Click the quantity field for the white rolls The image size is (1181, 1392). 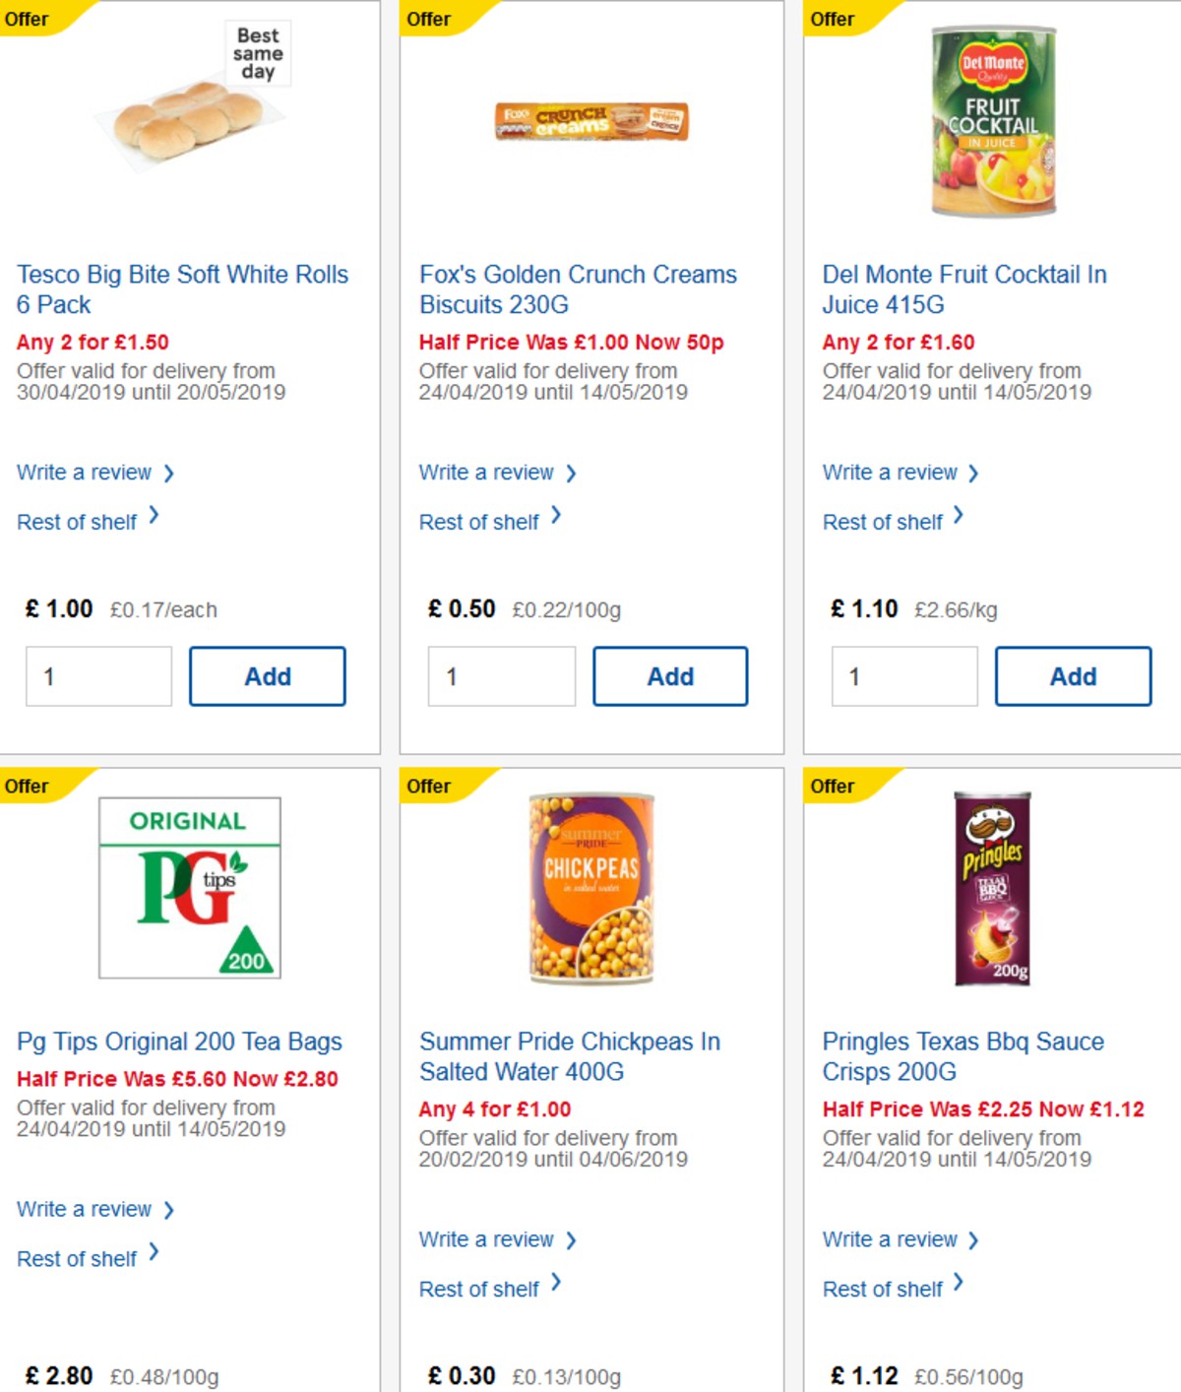pyautogui.click(x=97, y=676)
